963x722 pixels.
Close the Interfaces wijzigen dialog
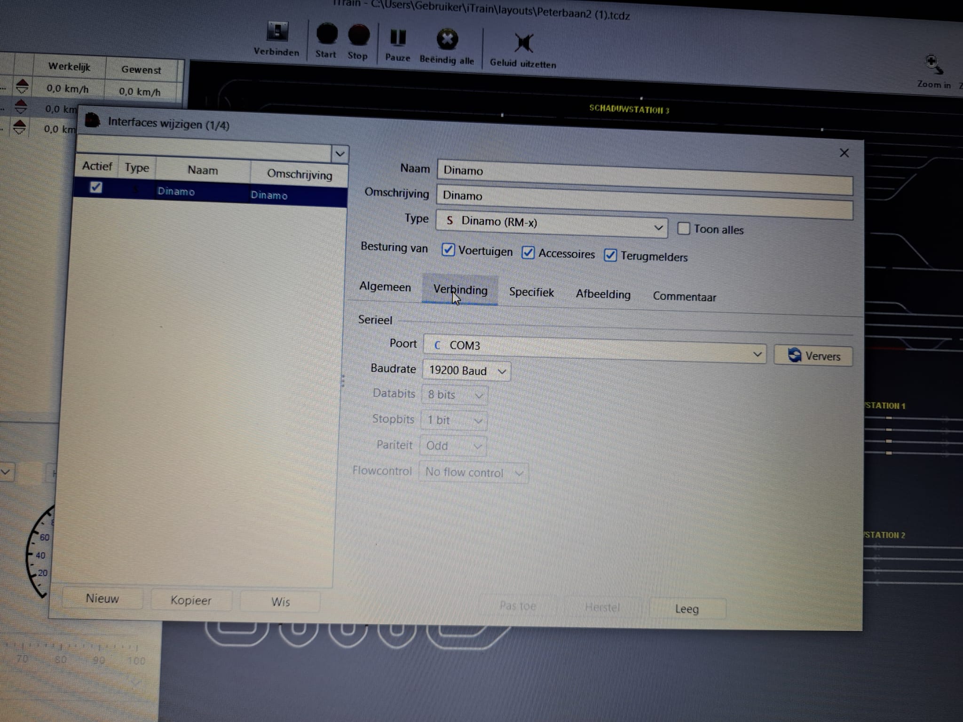click(844, 153)
